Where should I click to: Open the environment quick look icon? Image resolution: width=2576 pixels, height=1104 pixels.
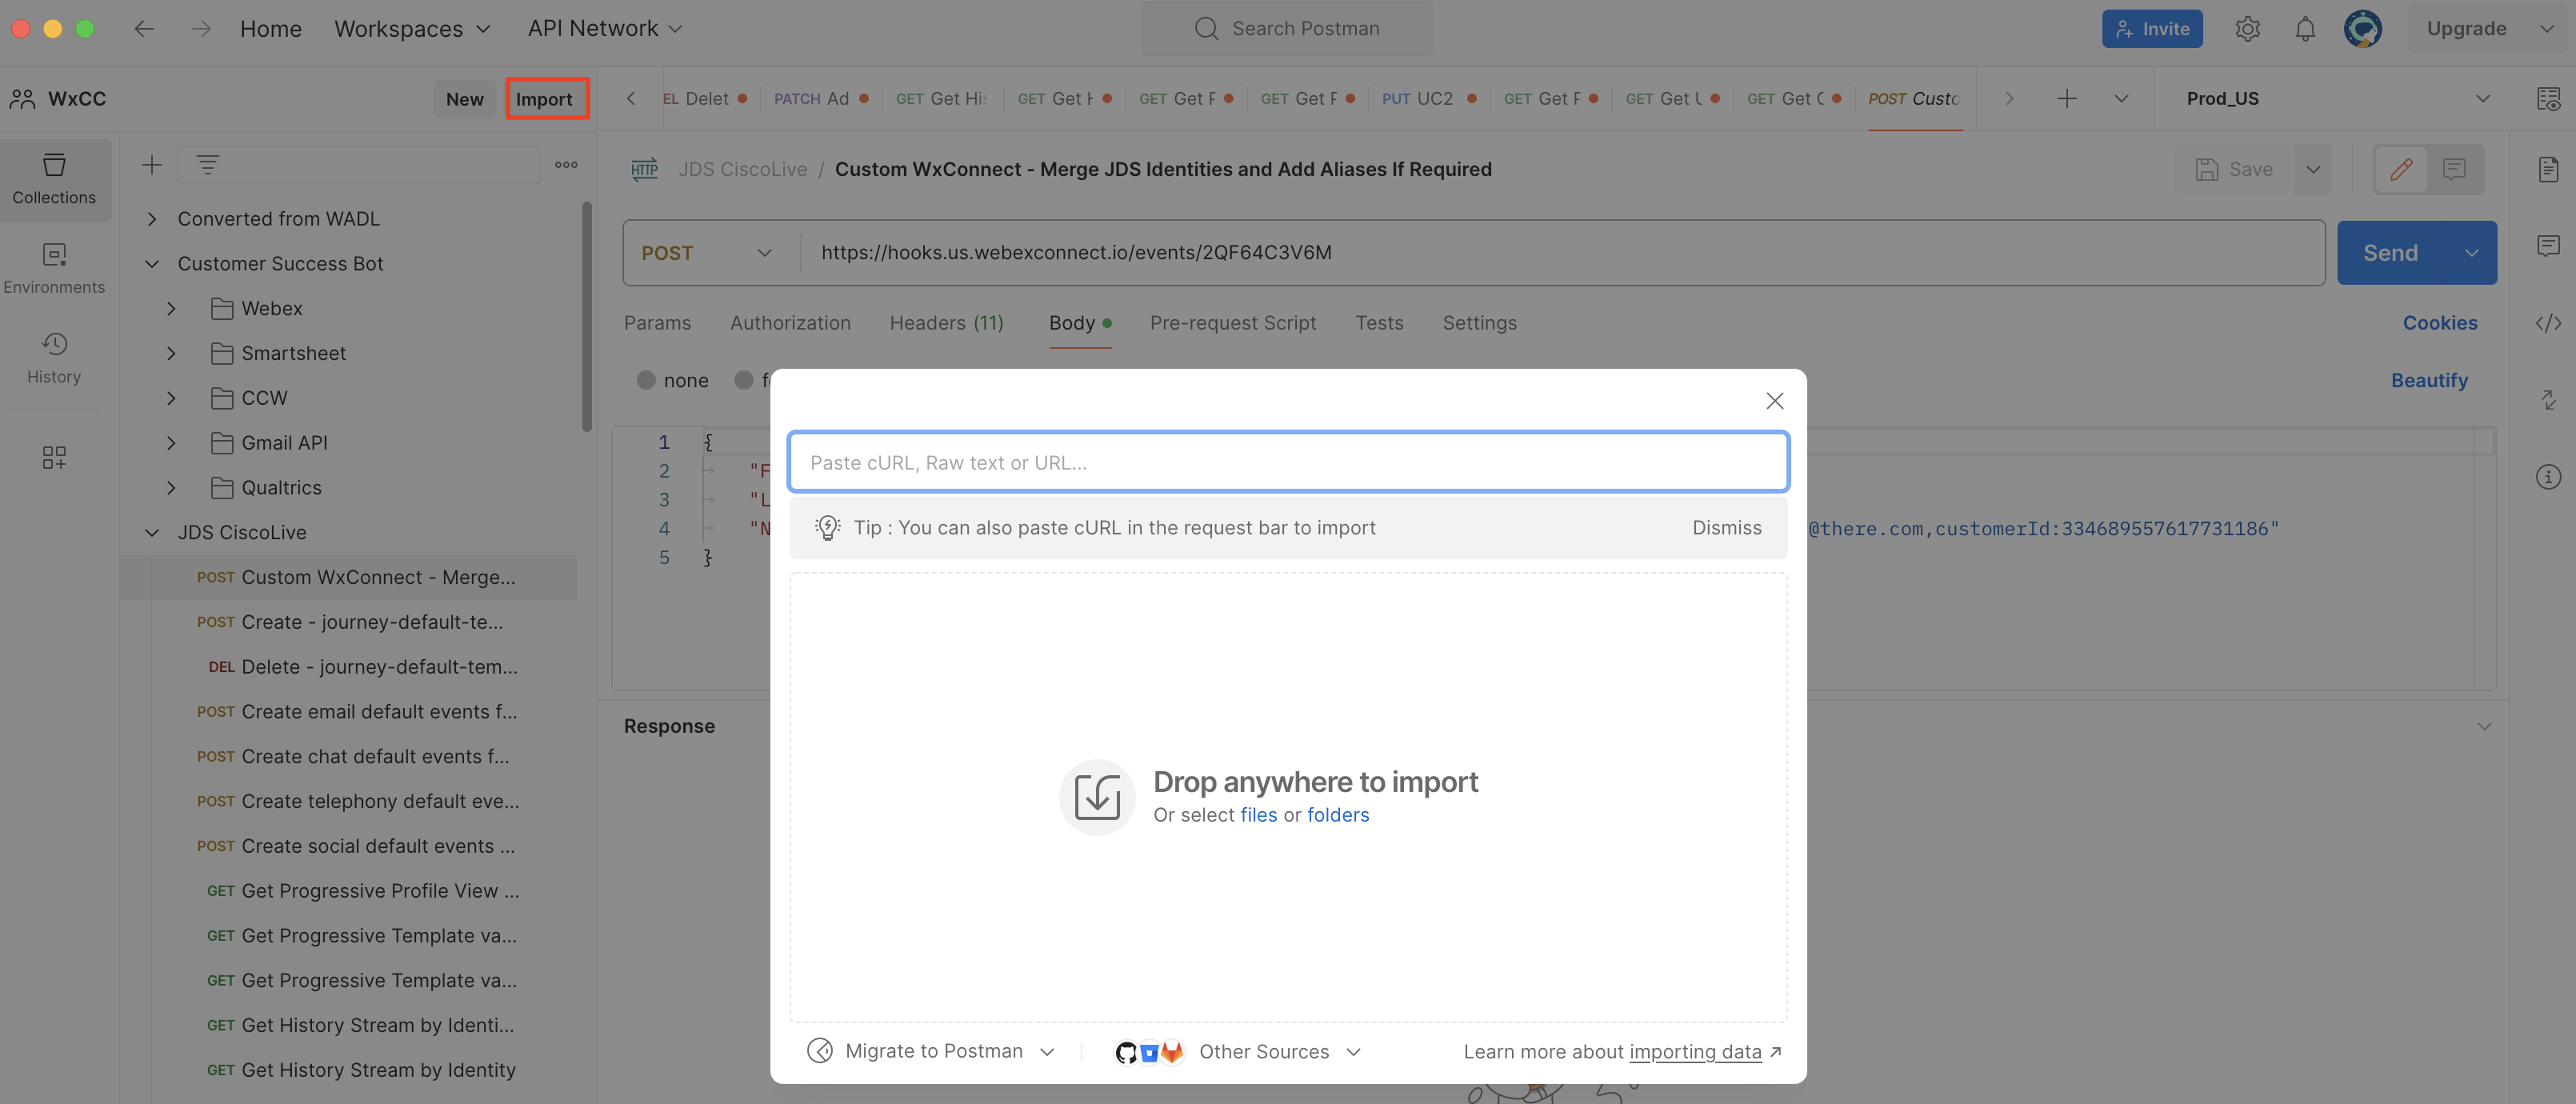click(2547, 98)
